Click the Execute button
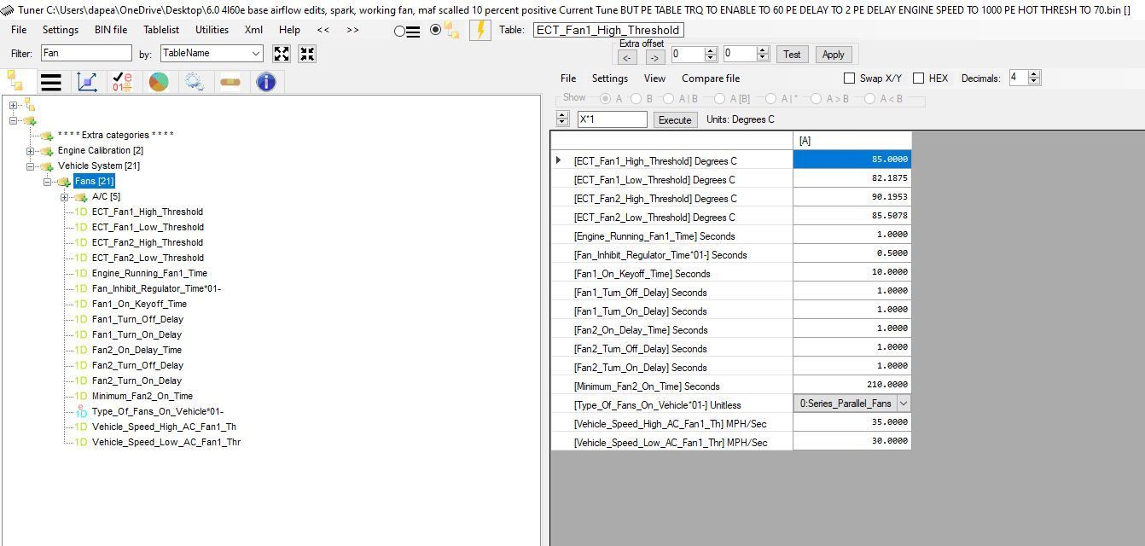Screen dimensions: 1145x546 coord(674,119)
